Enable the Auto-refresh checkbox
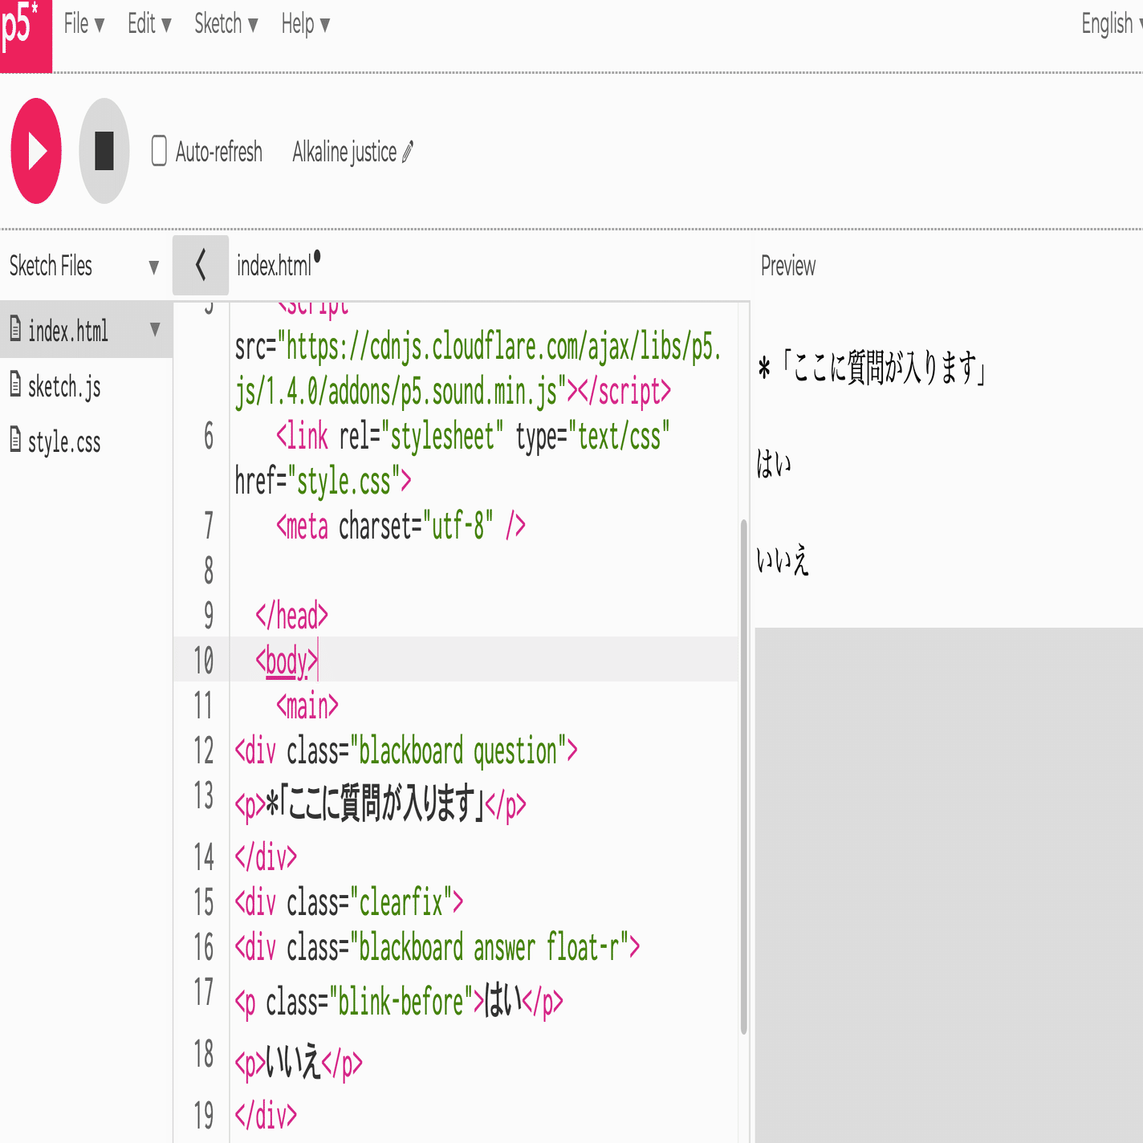 pyautogui.click(x=159, y=151)
